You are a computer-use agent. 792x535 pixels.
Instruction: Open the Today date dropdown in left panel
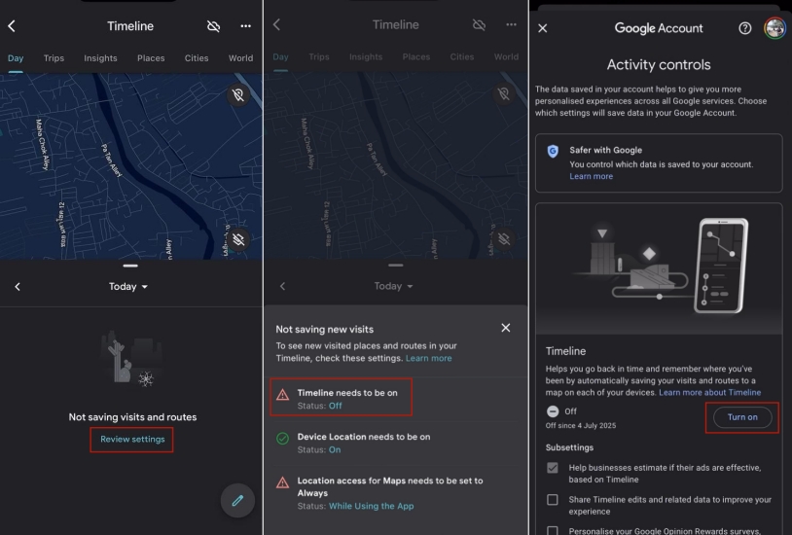coord(128,286)
